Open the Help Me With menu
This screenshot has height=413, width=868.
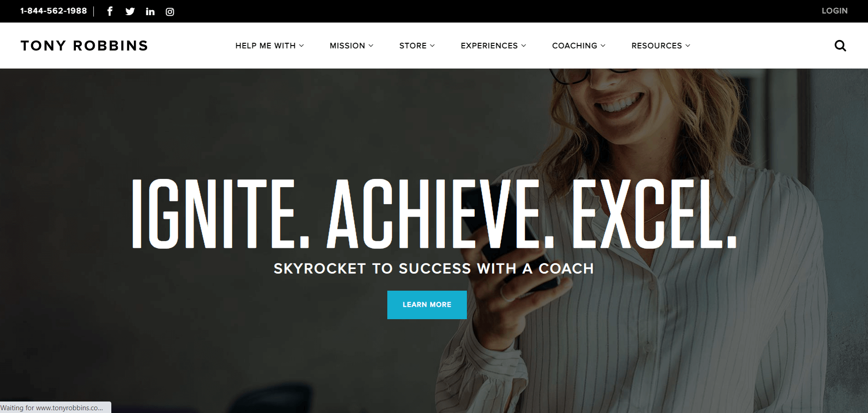coord(265,46)
